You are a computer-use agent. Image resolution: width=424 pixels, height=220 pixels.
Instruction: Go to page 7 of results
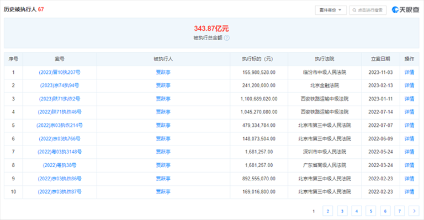(400, 211)
